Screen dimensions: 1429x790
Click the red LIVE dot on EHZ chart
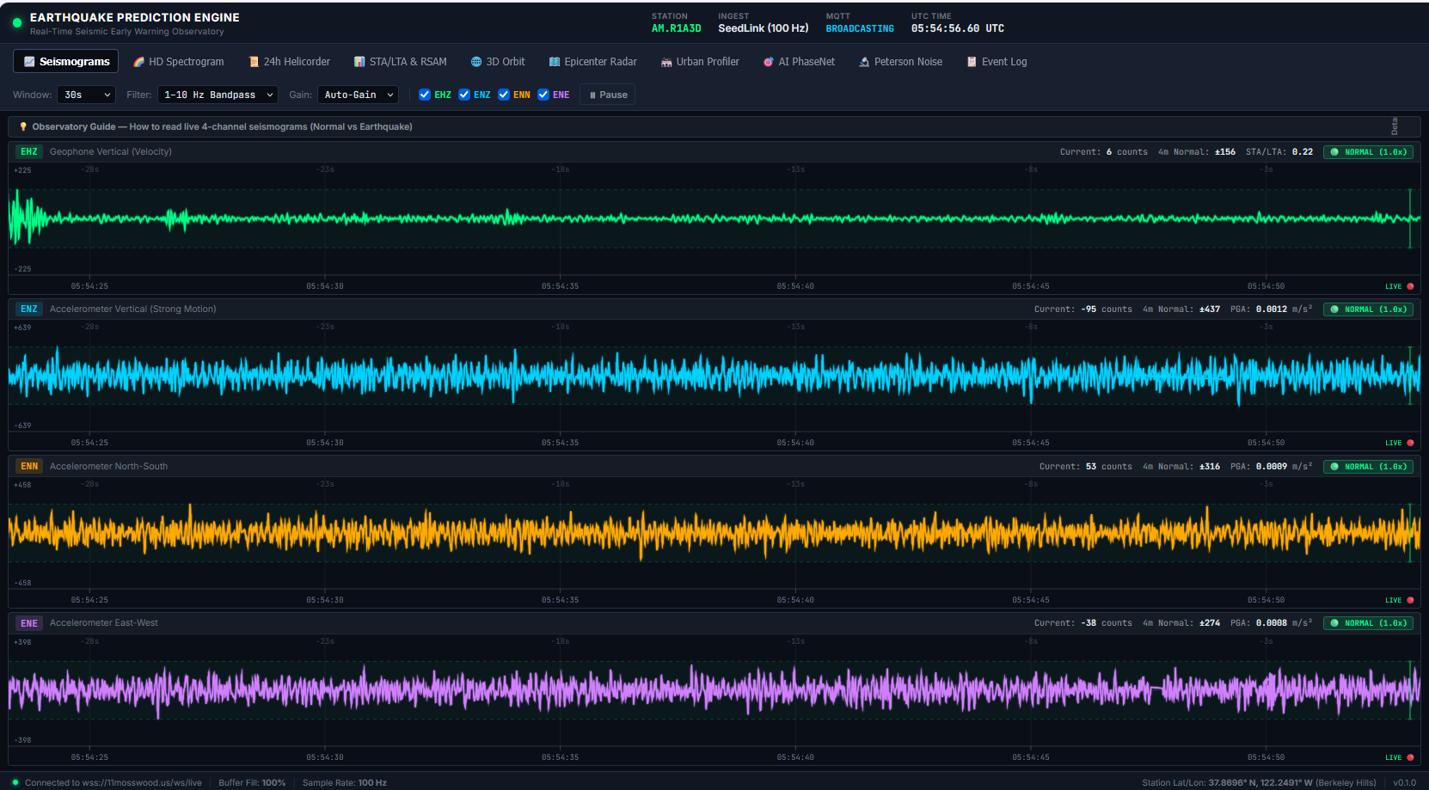point(1410,286)
